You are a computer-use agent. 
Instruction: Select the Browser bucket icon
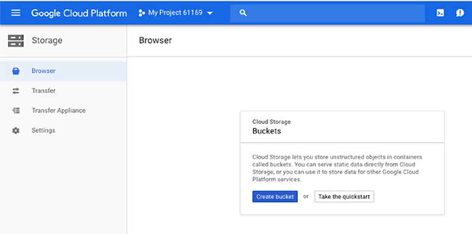16,71
